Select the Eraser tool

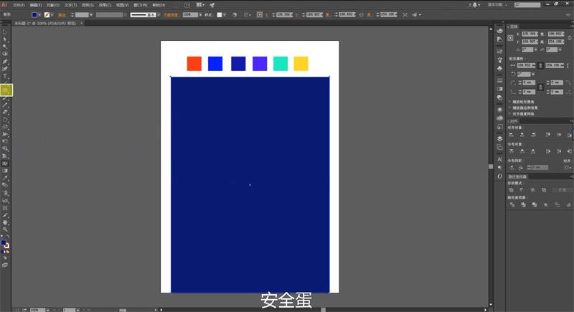point(5,112)
